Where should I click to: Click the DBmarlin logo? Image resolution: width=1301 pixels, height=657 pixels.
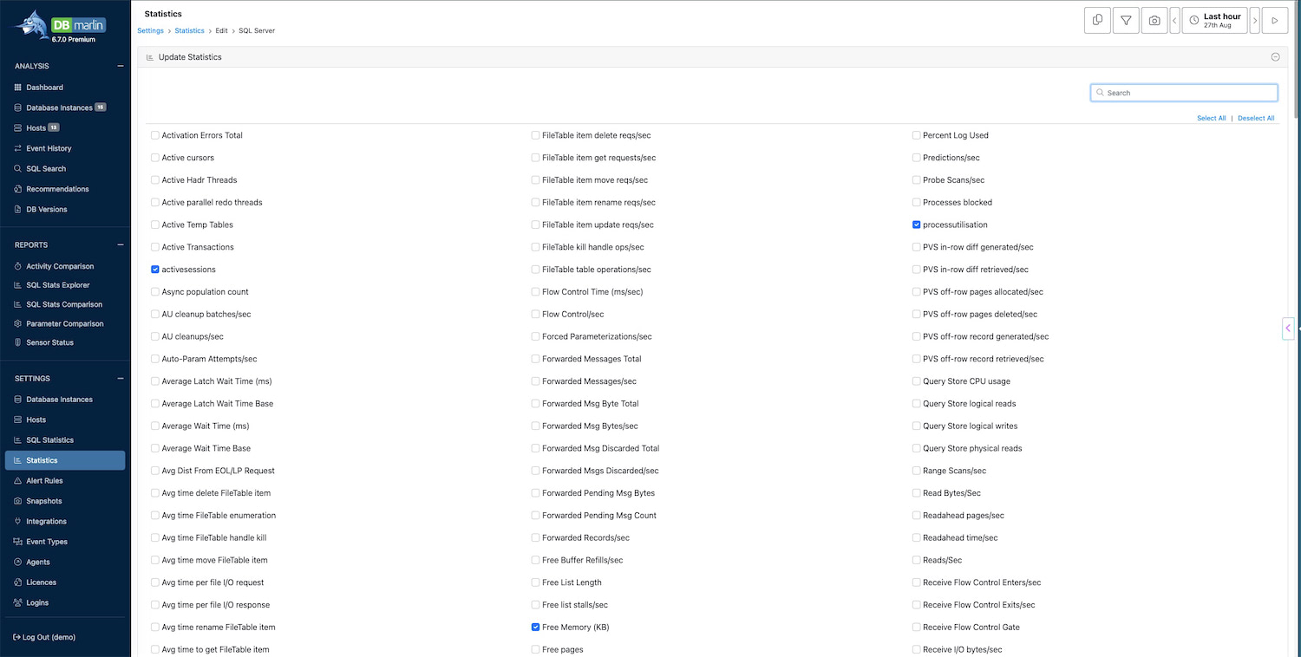[x=60, y=26]
